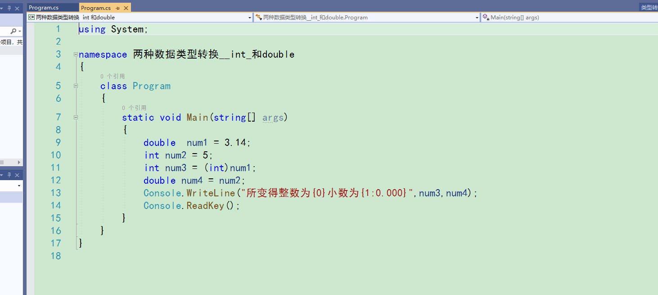658x295 pixels.
Task: Click 'namespace' keyword on line 3
Action: point(103,54)
